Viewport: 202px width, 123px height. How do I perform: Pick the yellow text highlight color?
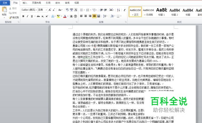coord(58,16)
